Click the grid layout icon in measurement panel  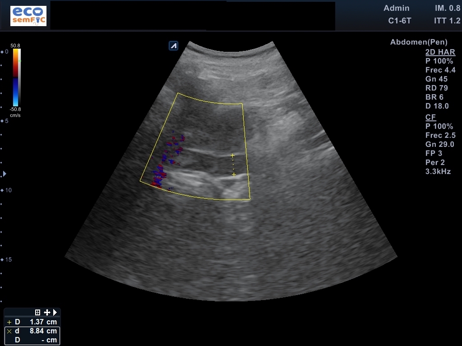click(x=38, y=312)
